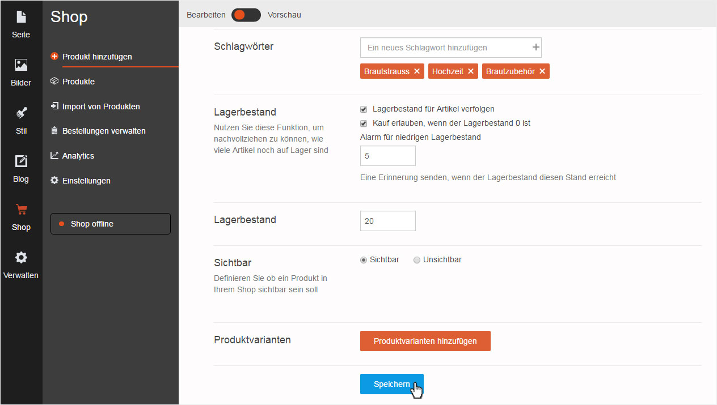Image resolution: width=717 pixels, height=405 pixels.
Task: Click the Shop heading in the sidebar
Action: pyautogui.click(x=69, y=17)
